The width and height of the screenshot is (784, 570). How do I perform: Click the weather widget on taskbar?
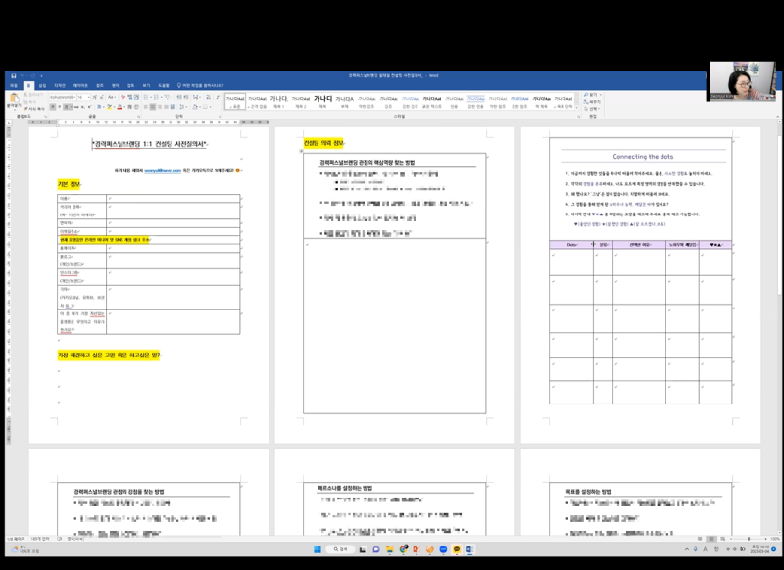pyautogui.click(x=25, y=549)
